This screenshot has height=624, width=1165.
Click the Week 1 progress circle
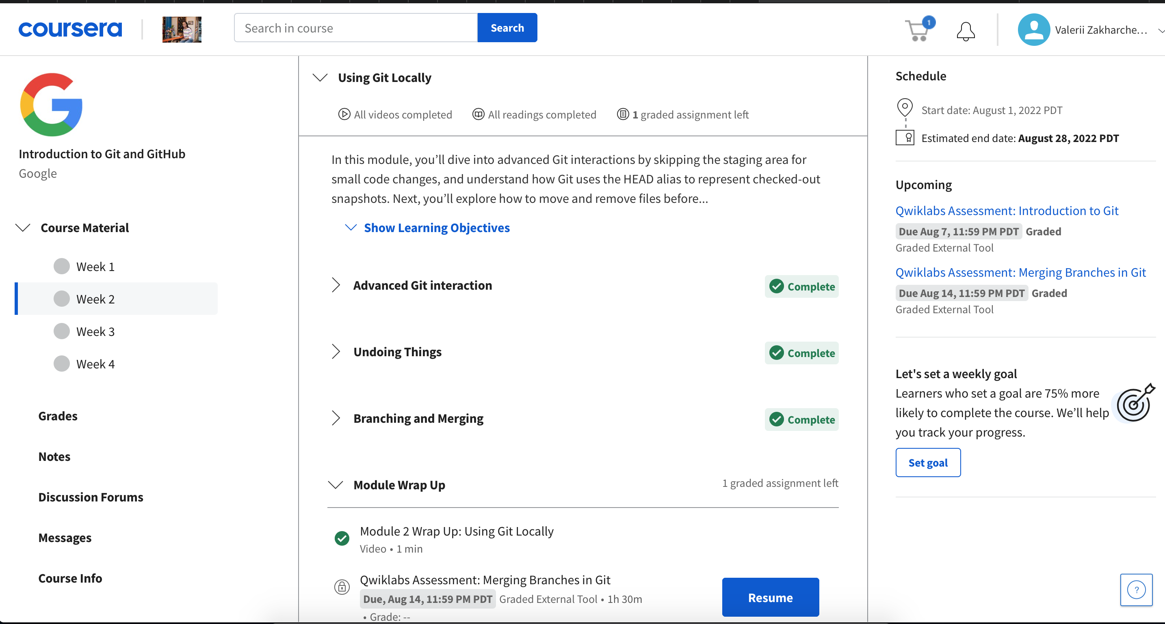(61, 266)
